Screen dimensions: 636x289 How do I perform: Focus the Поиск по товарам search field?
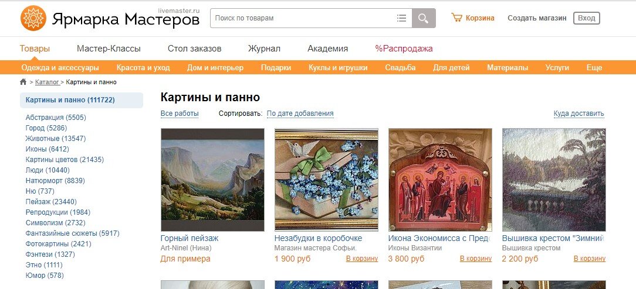(x=302, y=18)
